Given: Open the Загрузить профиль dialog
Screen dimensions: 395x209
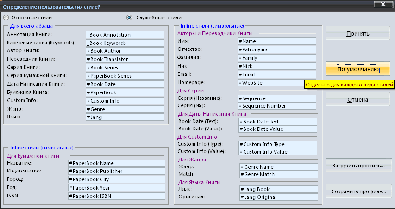Looking at the screenshot, I should (x=358, y=166).
